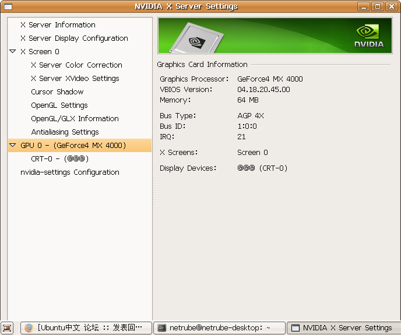401x335 pixels.
Task: Click NVIDIA window icon in taskbar button
Action: tap(296, 328)
